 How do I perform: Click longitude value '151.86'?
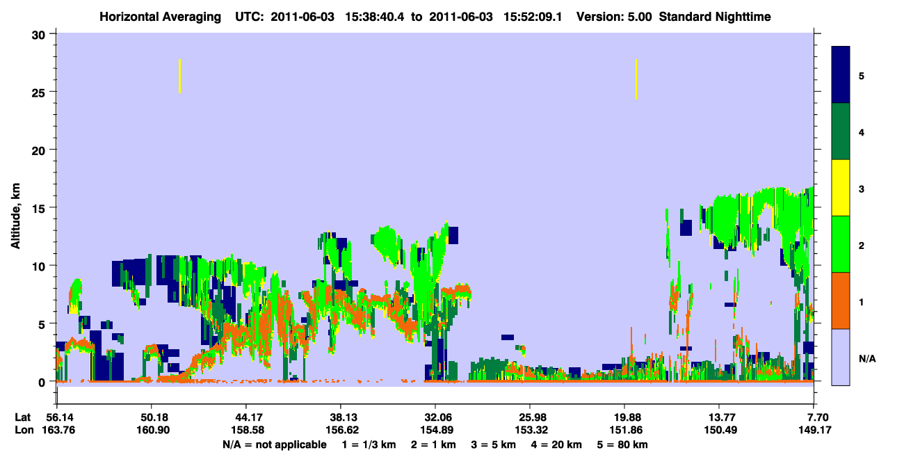point(624,431)
